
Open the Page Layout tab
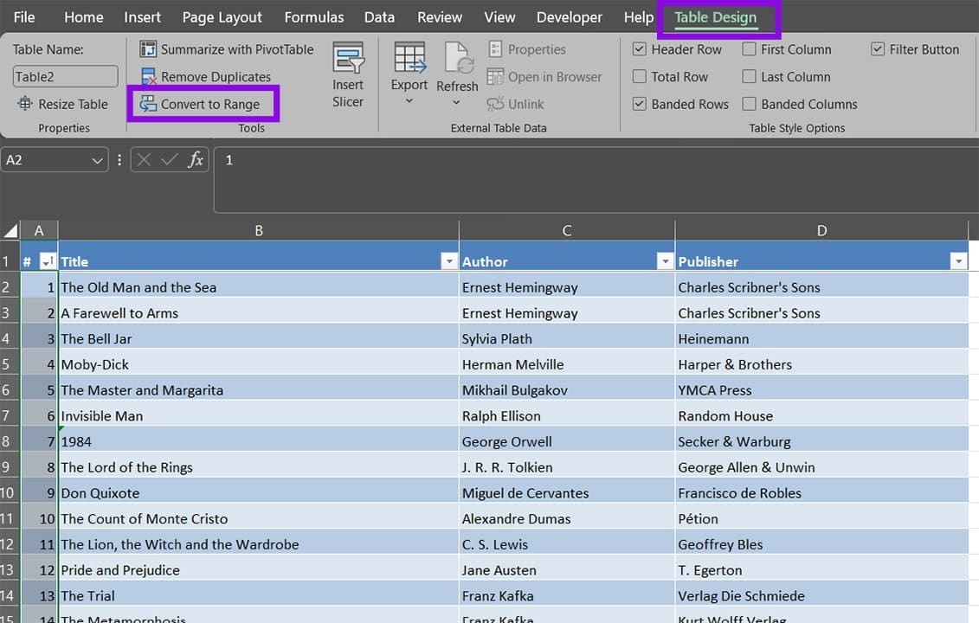[x=222, y=17]
